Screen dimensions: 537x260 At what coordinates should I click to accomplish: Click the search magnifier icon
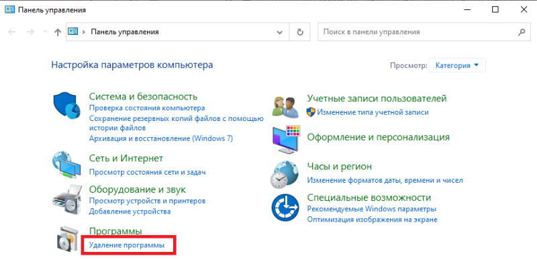[522, 32]
